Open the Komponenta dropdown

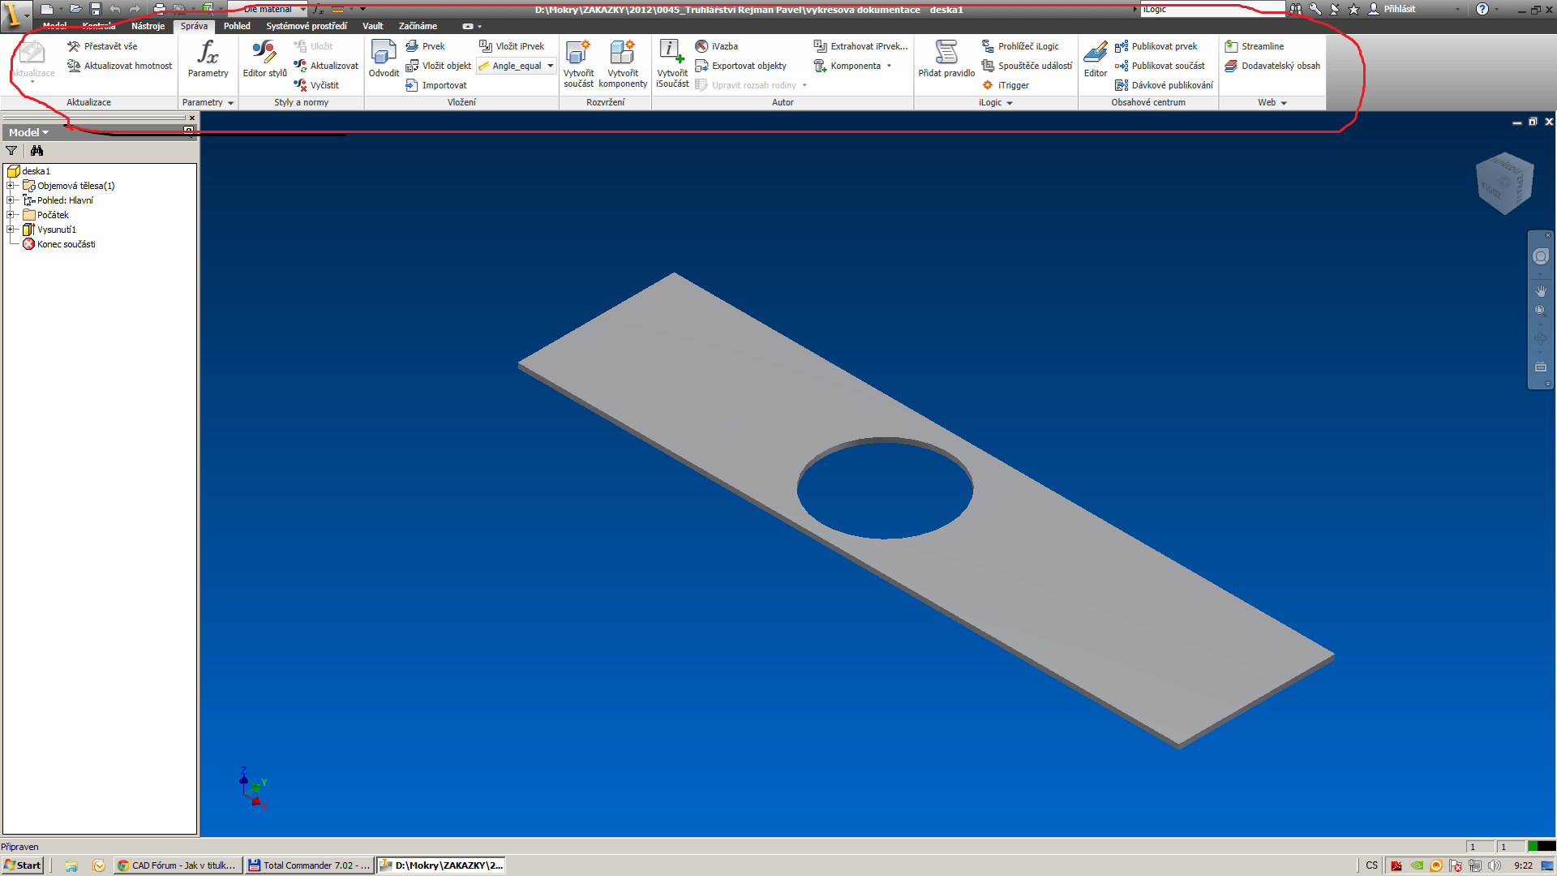[889, 66]
